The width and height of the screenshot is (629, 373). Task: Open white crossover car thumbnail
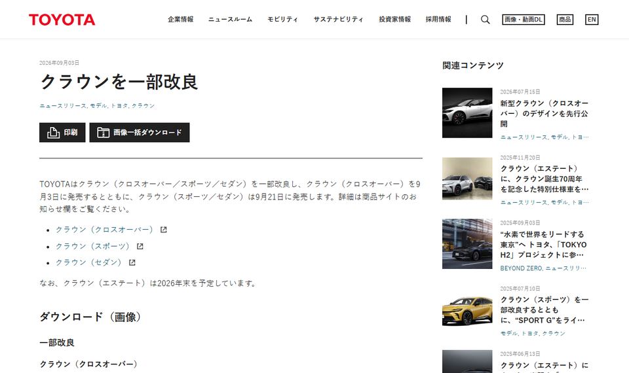467,113
